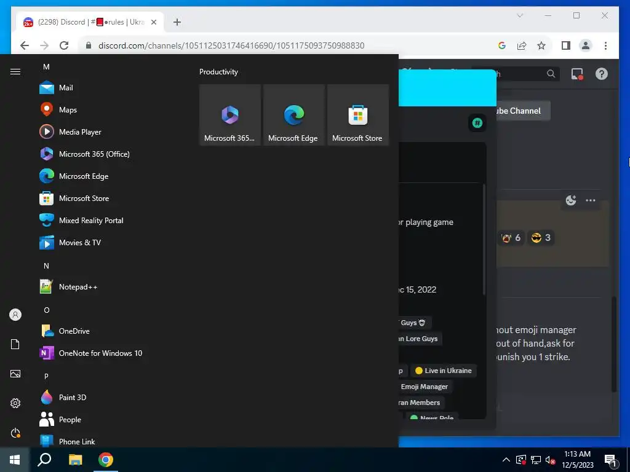Jump to letter M section header
Screen dimensions: 630x472
tap(46, 66)
